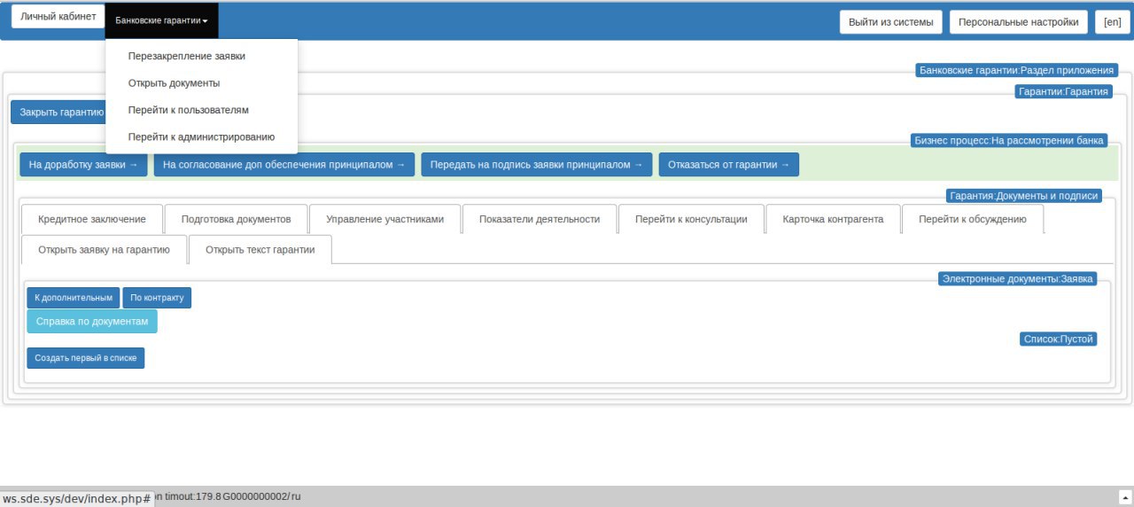
Task: Send application via На доработку заявки
Action: (83, 165)
